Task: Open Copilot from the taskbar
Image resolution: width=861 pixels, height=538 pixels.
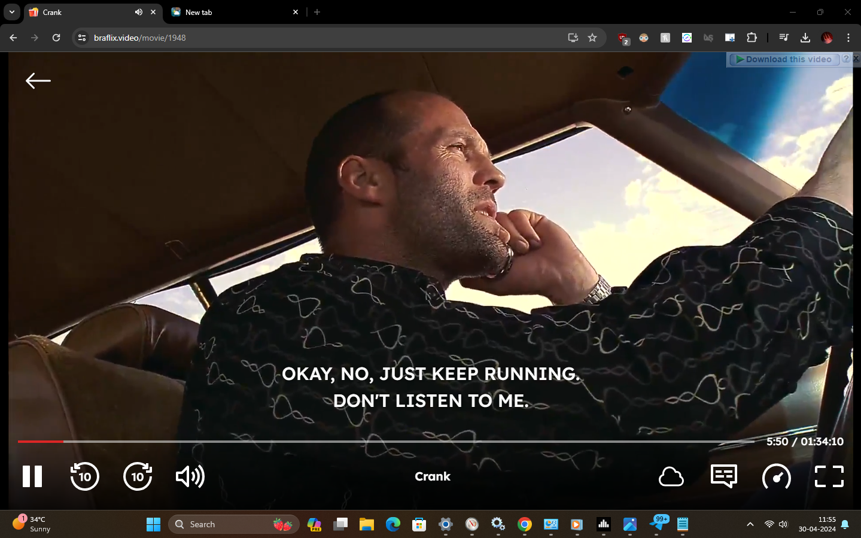Action: pos(314,524)
